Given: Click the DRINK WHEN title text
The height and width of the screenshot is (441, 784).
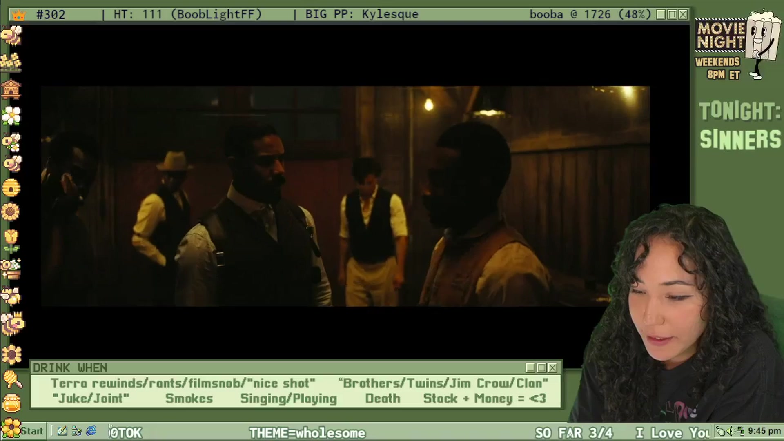Looking at the screenshot, I should tap(70, 368).
